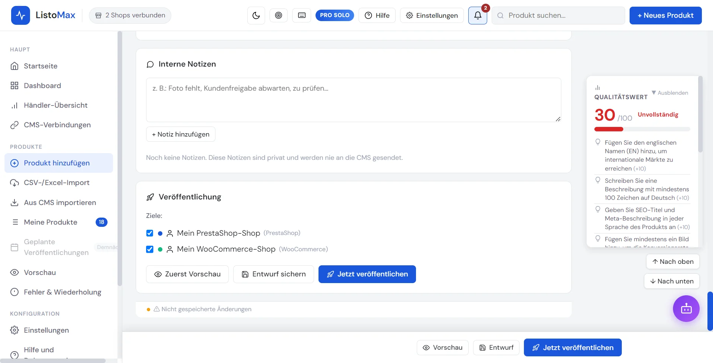Click Neues Produkt button
Image resolution: width=713 pixels, height=363 pixels.
tap(665, 16)
